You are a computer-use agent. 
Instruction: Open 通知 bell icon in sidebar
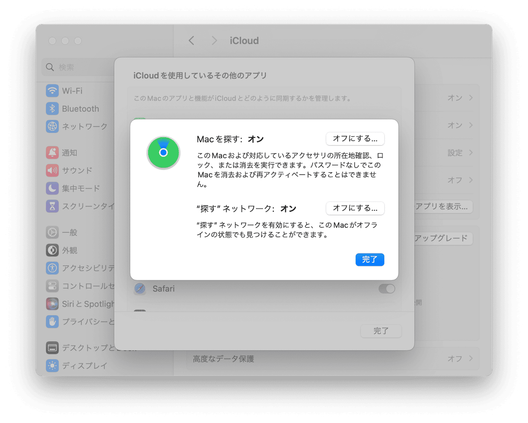[53, 153]
